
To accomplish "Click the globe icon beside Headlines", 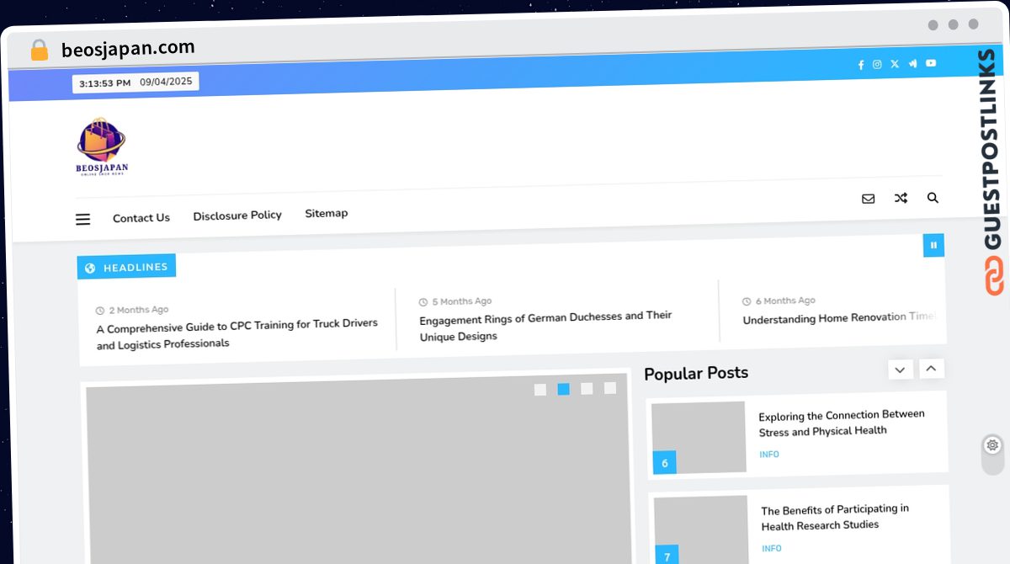I will coord(90,269).
